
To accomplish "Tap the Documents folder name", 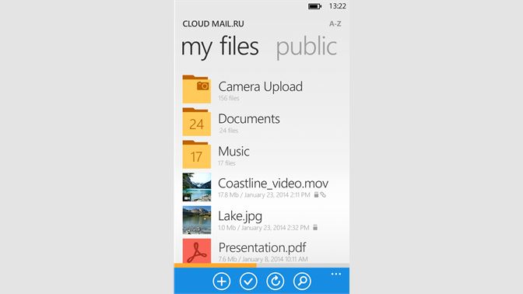I will [249, 119].
